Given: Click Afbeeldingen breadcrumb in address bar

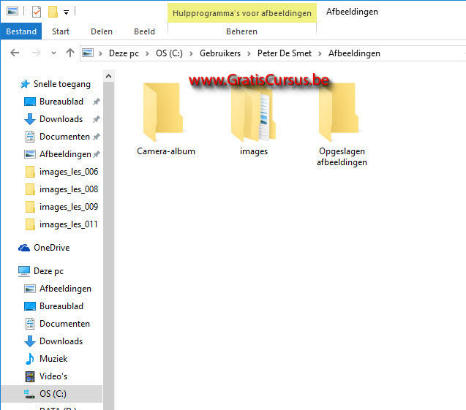Looking at the screenshot, I should tap(354, 53).
